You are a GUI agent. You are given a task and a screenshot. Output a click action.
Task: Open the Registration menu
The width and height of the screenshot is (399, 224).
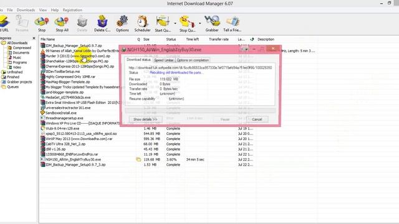pos(72,10)
